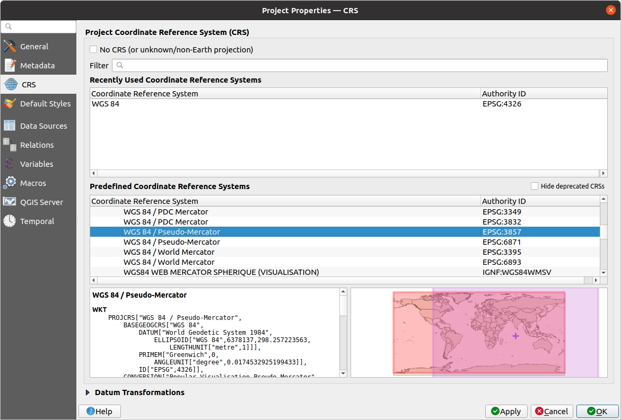Toggle Hide deprecated CRSs checkbox
This screenshot has height=420, width=621.
coord(535,186)
